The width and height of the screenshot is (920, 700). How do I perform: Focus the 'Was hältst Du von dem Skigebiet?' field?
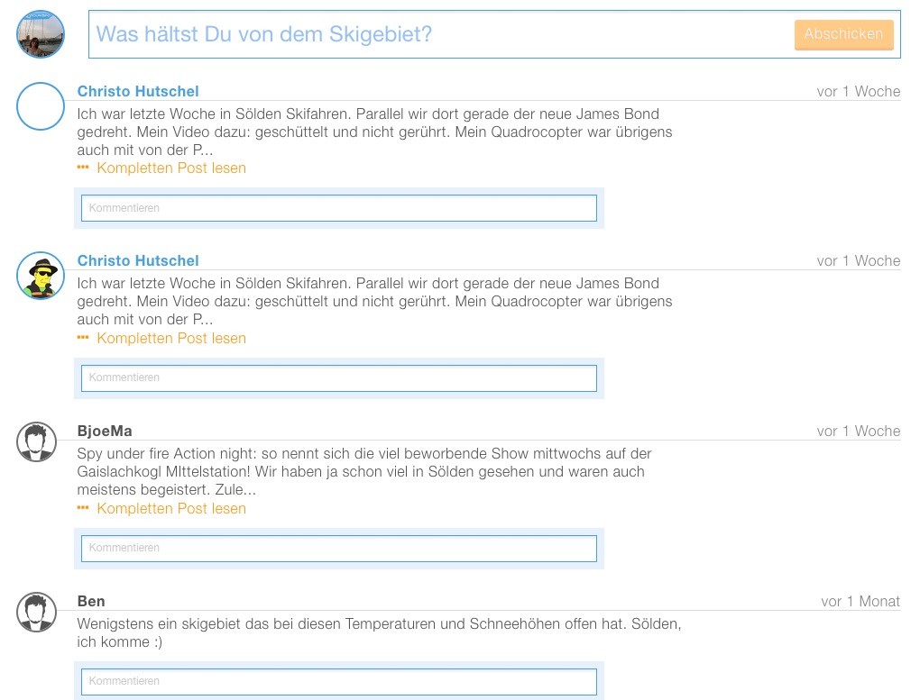click(x=442, y=34)
